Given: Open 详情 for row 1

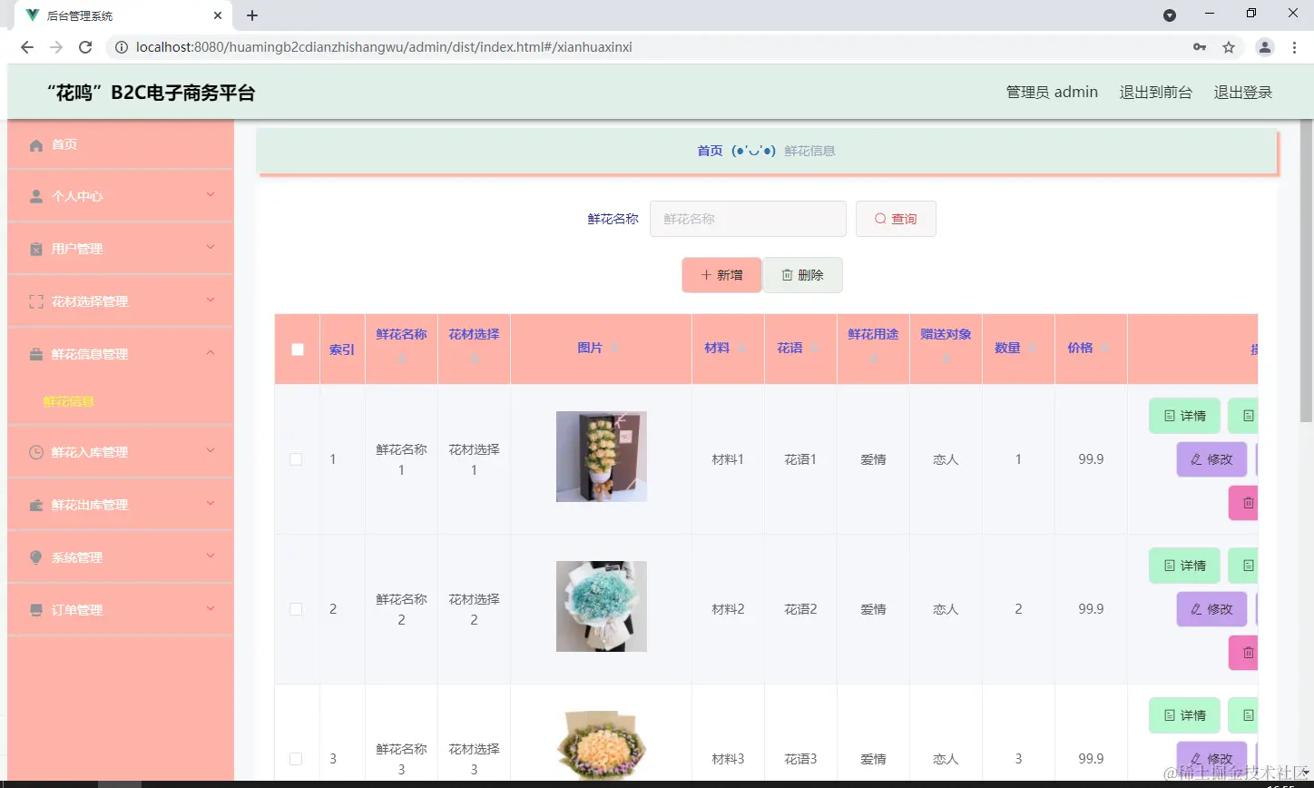Looking at the screenshot, I should tap(1185, 416).
